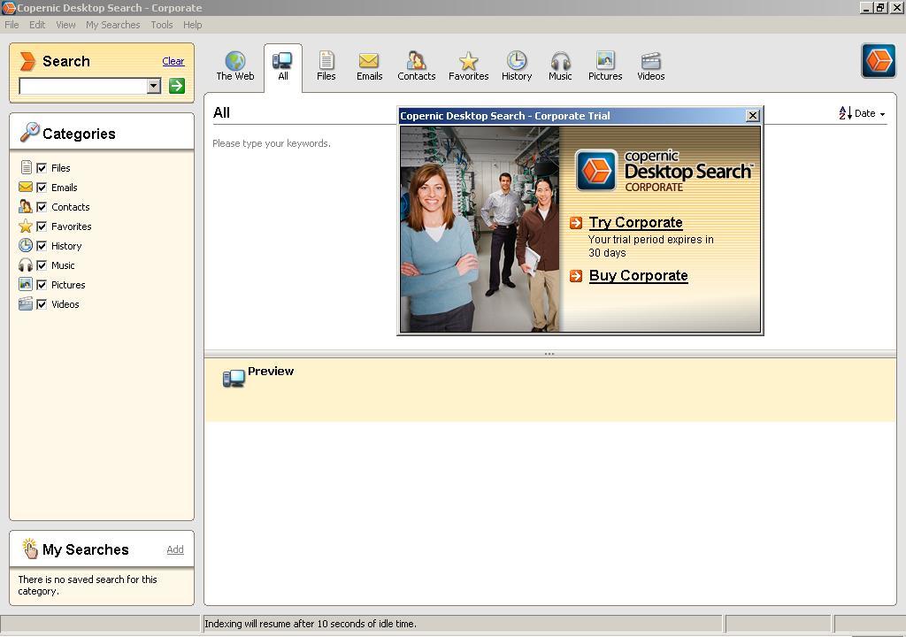Click the Try Corporate link
The width and height of the screenshot is (906, 637).
pos(635,222)
